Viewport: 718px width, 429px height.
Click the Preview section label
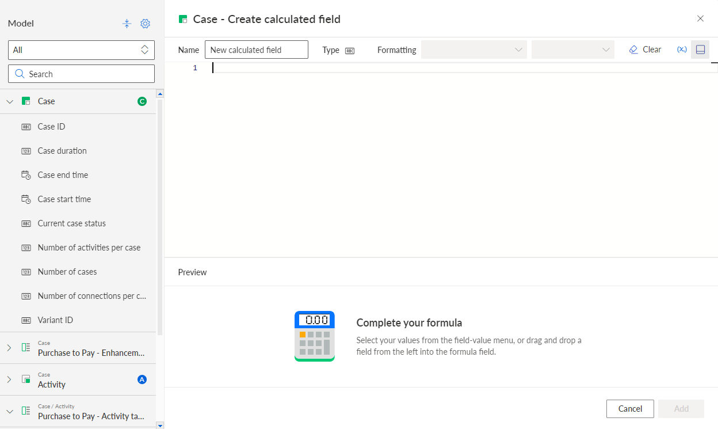click(192, 272)
